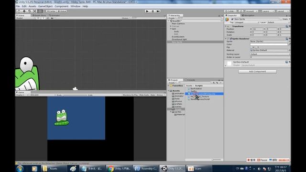Select the Move tool

coord(24,11)
